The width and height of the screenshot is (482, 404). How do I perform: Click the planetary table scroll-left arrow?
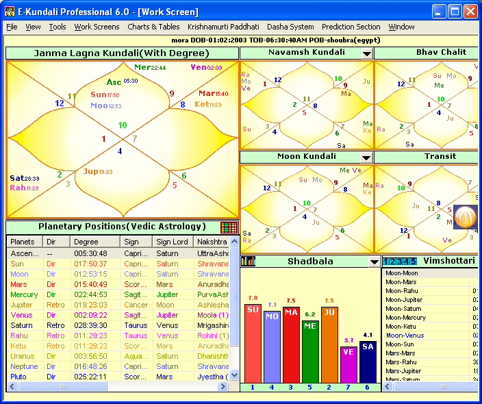pyautogui.click(x=12, y=386)
